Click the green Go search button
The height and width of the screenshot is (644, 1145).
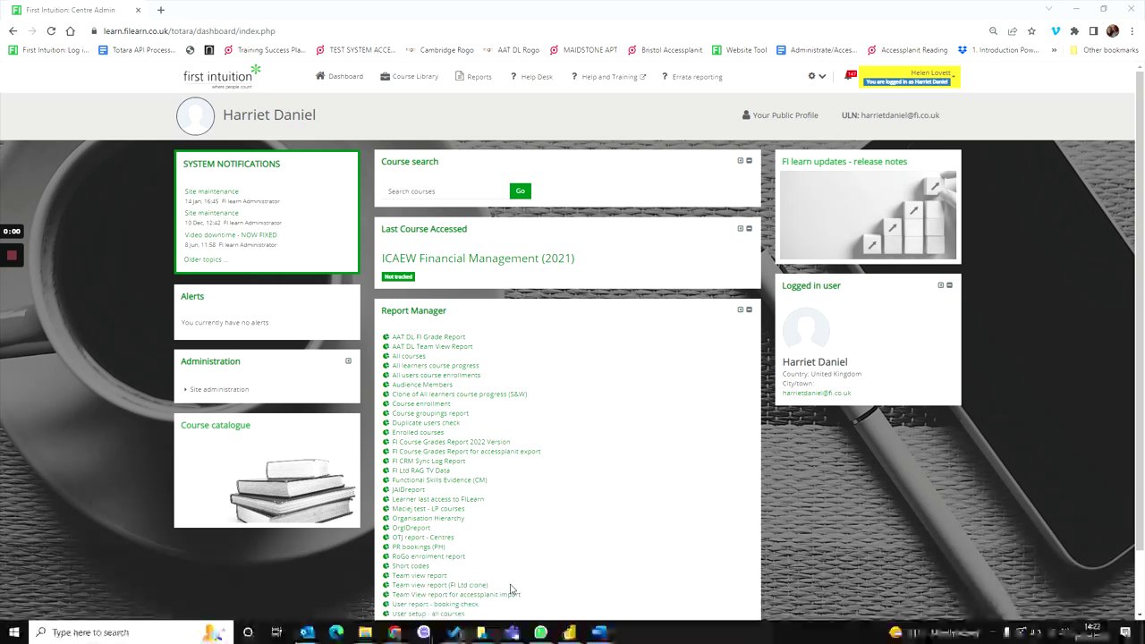520,191
